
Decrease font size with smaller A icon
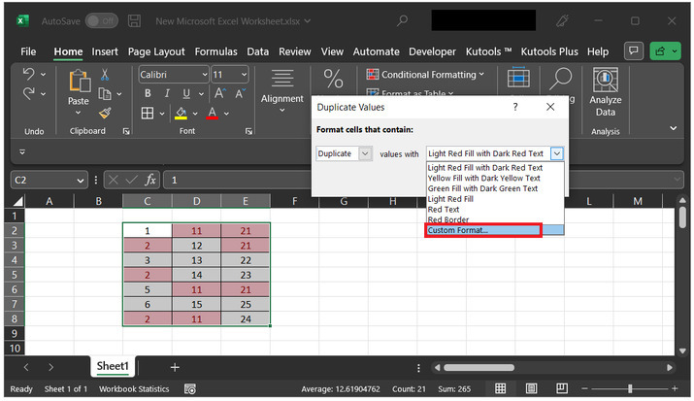[x=241, y=93]
